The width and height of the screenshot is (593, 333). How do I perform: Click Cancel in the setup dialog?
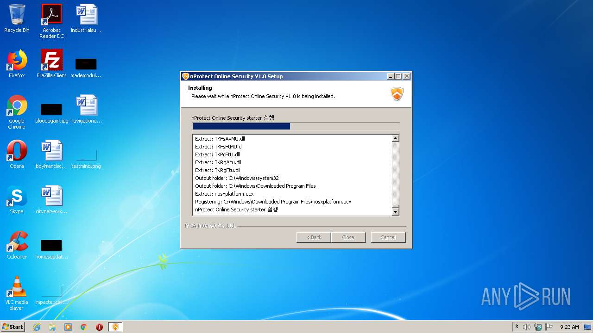pos(388,237)
